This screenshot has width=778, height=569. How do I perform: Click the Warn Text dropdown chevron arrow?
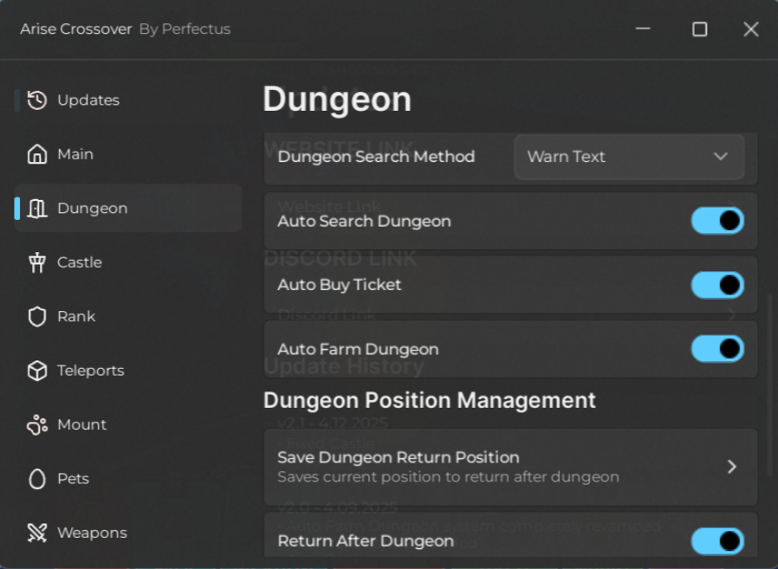tap(721, 157)
